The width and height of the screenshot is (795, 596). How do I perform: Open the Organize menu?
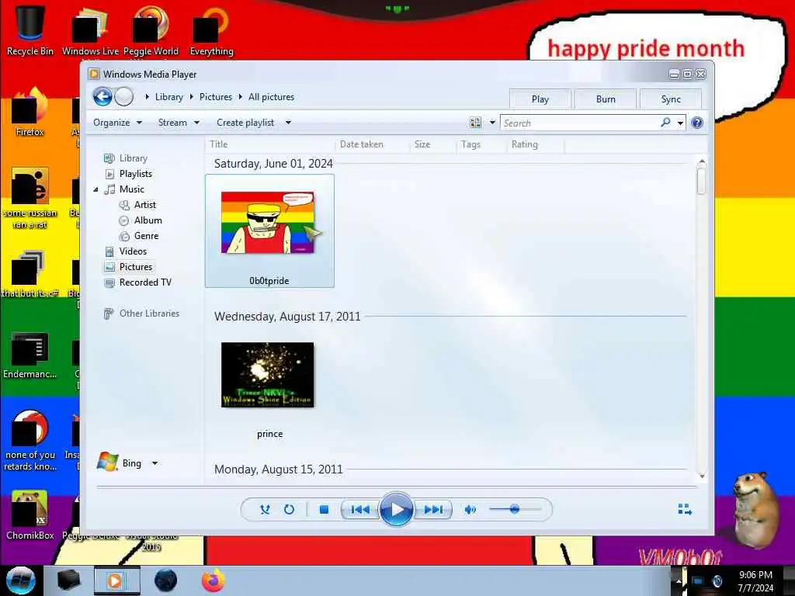pyautogui.click(x=118, y=123)
